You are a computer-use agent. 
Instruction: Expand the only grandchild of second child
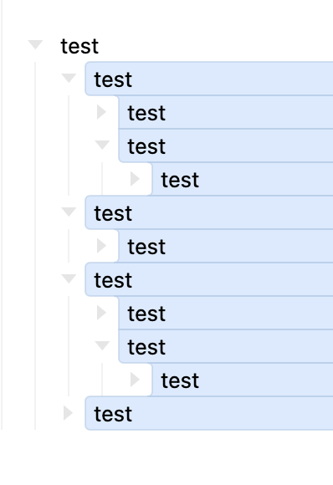pyautogui.click(x=101, y=246)
